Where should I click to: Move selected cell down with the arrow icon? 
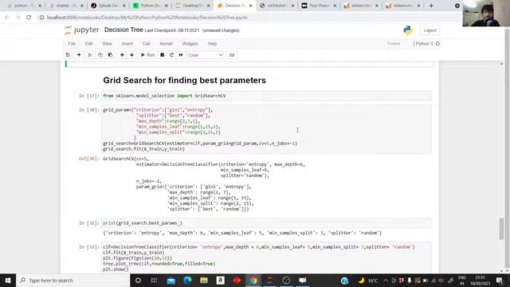[131, 55]
